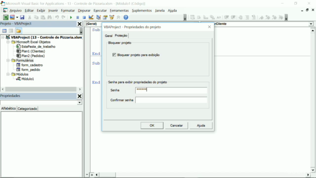Toggle Breakpoint hand icon on Edit toolbar
The image size is (316, 178).
tap(240, 17)
